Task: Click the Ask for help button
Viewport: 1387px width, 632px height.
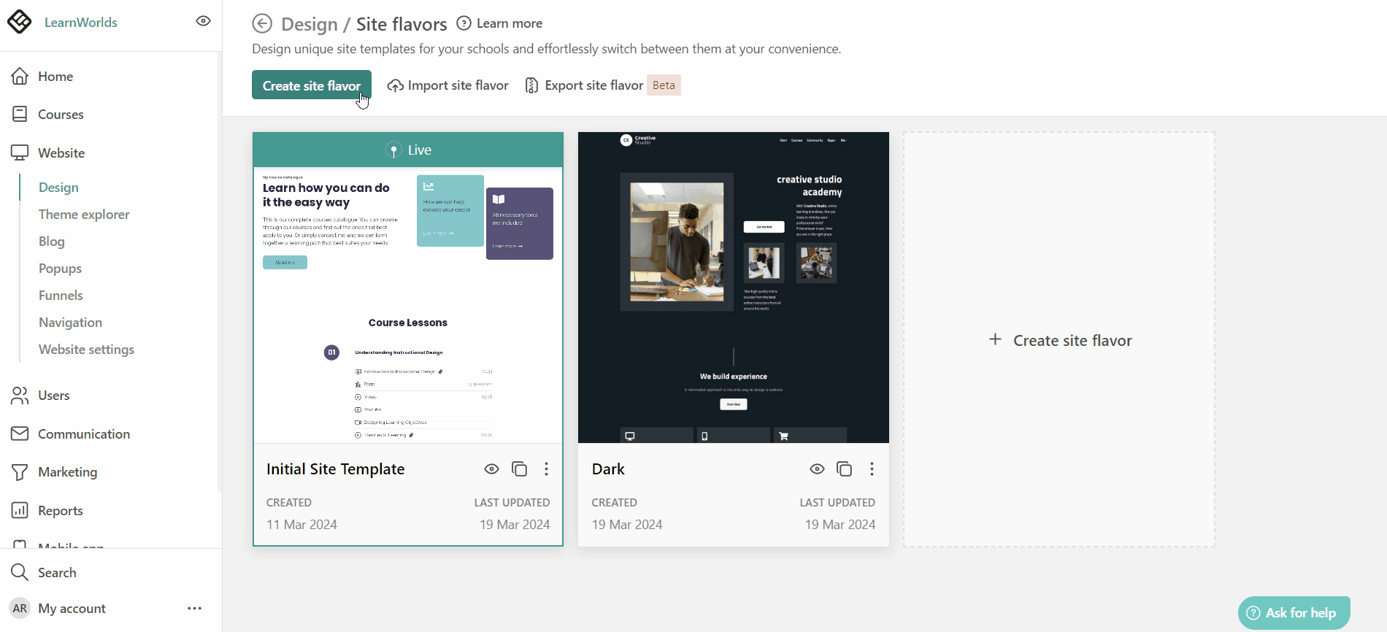Action: 1294,613
